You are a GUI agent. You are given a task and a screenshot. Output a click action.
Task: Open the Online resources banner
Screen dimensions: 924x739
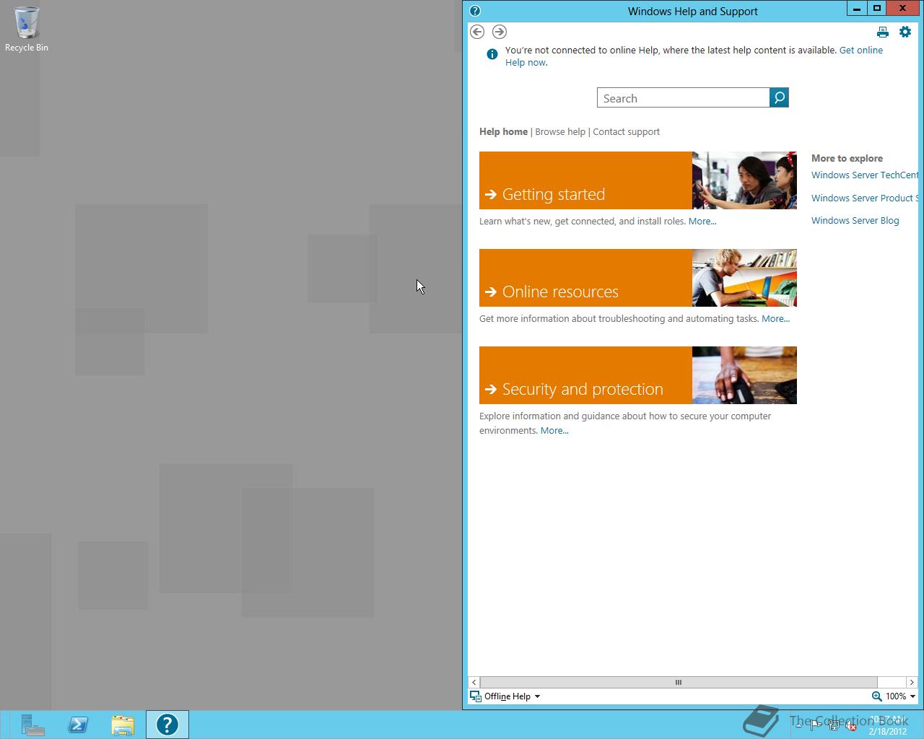(x=585, y=278)
